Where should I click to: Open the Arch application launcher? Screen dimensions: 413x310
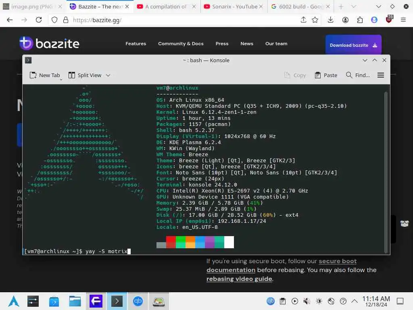(x=14, y=301)
